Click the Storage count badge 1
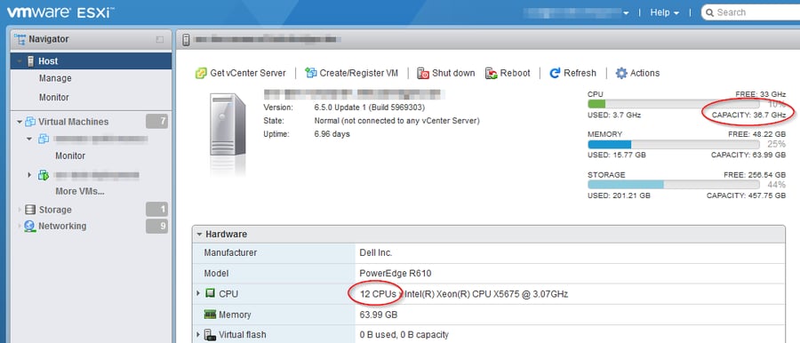The width and height of the screenshot is (800, 343). [157, 210]
